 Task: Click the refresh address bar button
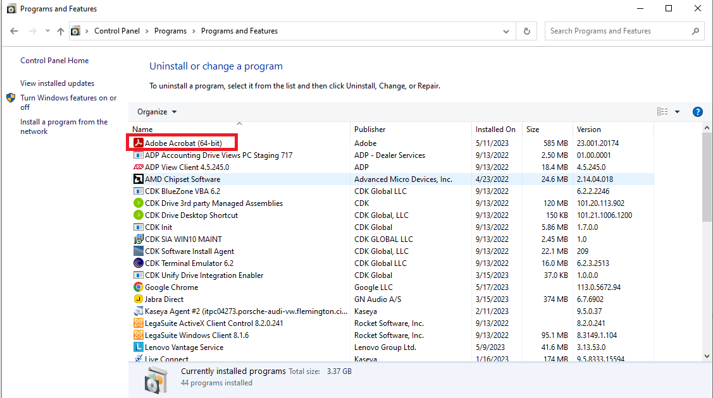click(x=526, y=31)
